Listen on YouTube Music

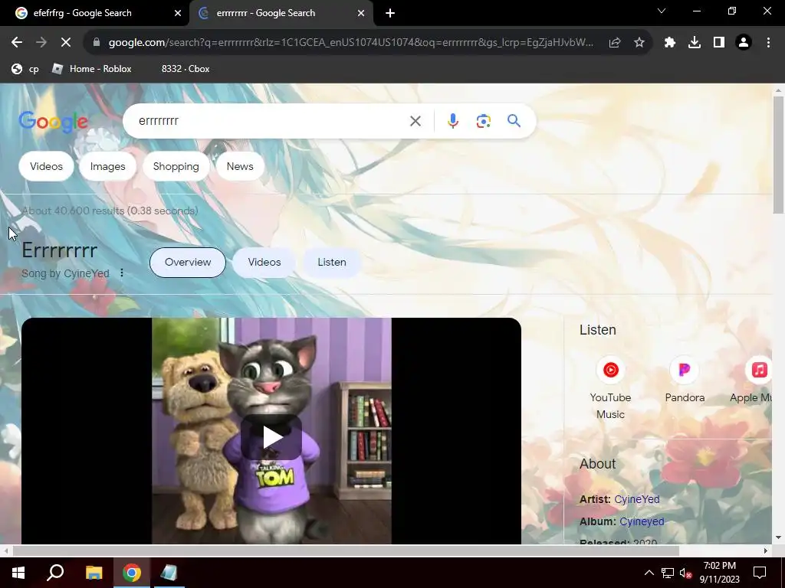point(610,388)
